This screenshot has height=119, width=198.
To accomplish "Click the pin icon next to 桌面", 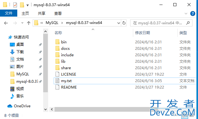I will [x=40, y=45].
